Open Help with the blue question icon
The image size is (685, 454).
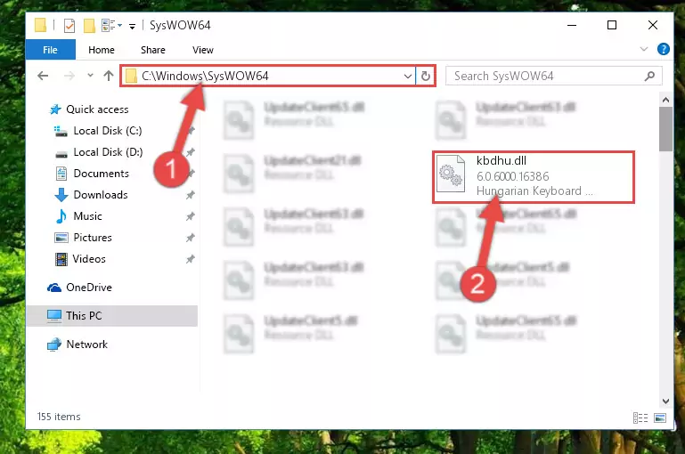[x=663, y=49]
